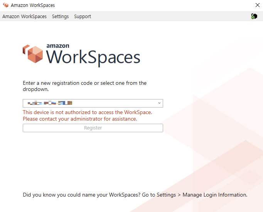
Task: Open the Settings menu
Action: pos(61,17)
